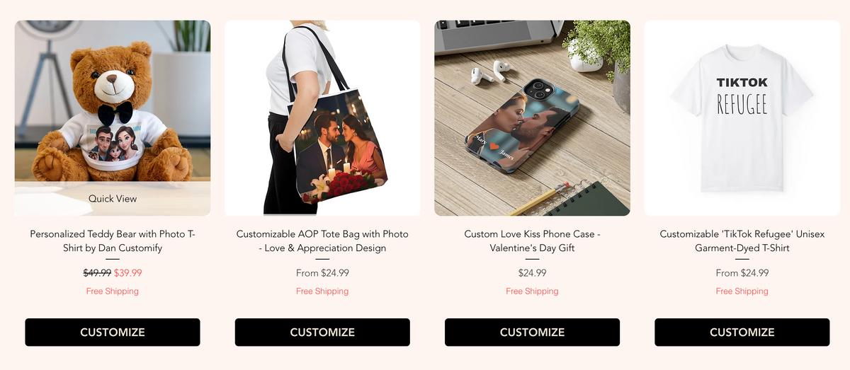The height and width of the screenshot is (370, 850).
Task: Customize the Personalized Teddy Bear
Action: [x=113, y=333]
